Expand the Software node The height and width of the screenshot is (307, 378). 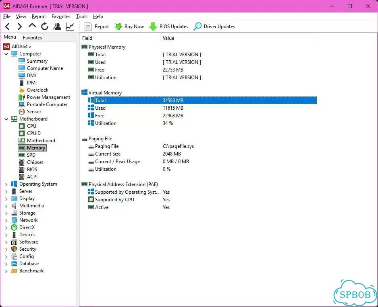click(6, 242)
